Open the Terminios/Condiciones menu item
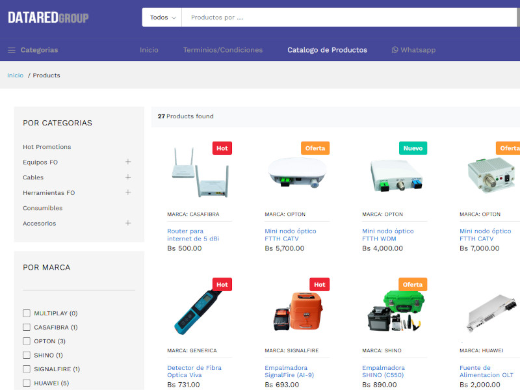 [223, 50]
